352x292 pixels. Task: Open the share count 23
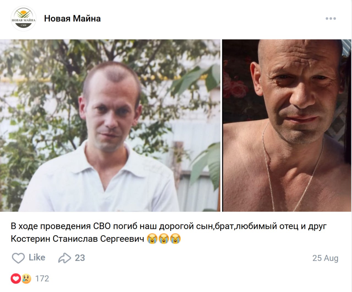(x=80, y=258)
